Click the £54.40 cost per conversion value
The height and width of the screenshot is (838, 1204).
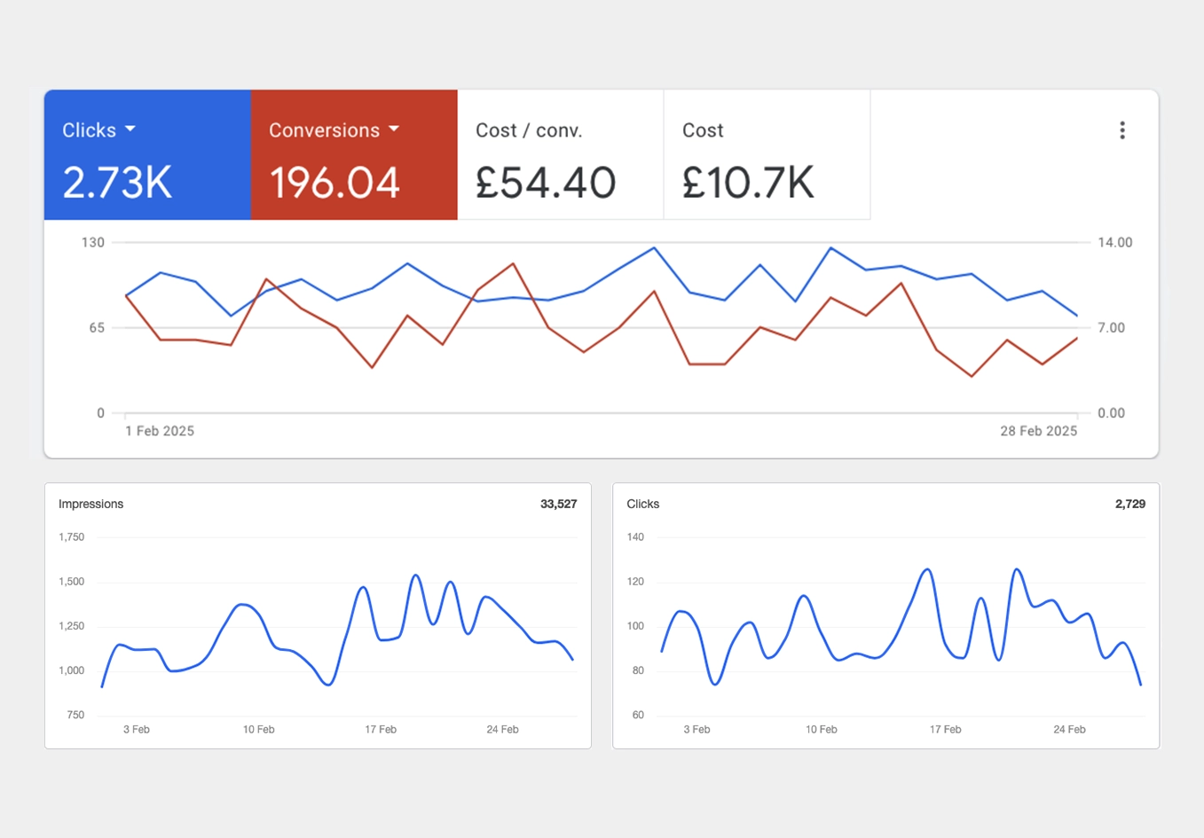546,183
